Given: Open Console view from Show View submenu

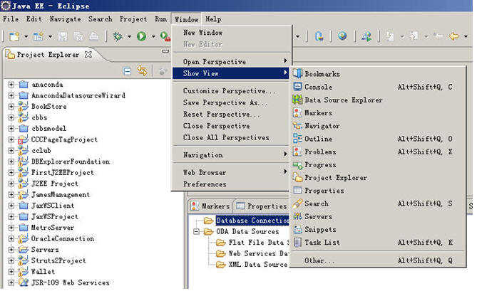Looking at the screenshot, I should click(378, 87).
